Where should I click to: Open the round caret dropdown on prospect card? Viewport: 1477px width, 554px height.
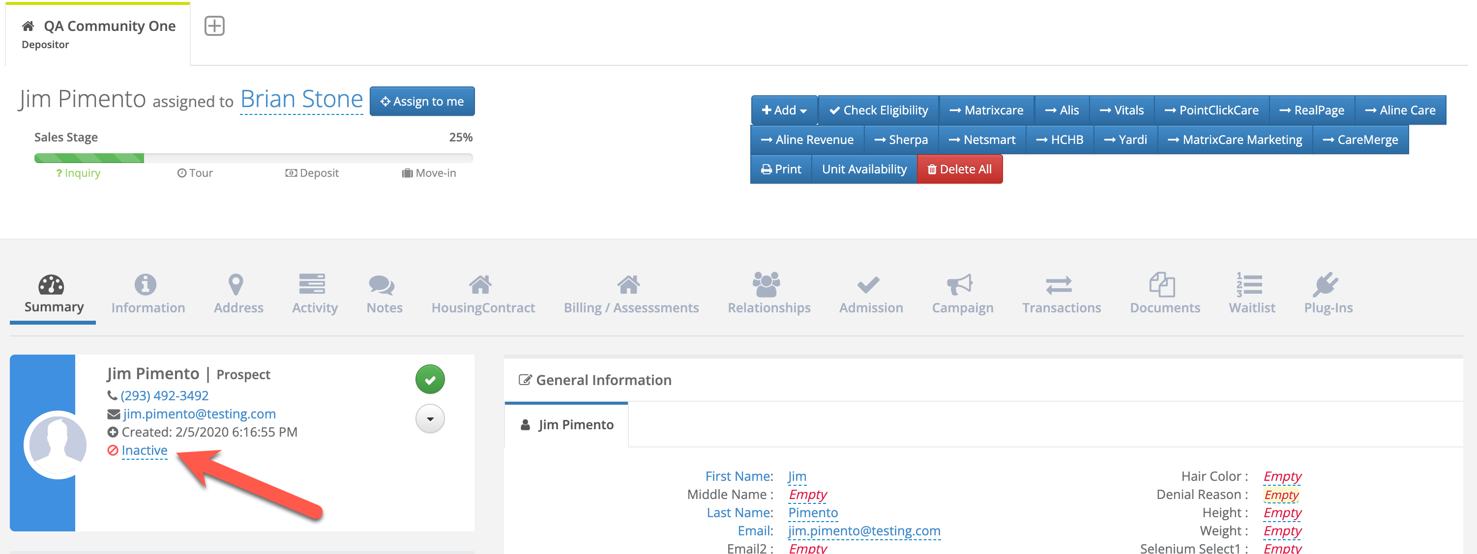pos(430,419)
